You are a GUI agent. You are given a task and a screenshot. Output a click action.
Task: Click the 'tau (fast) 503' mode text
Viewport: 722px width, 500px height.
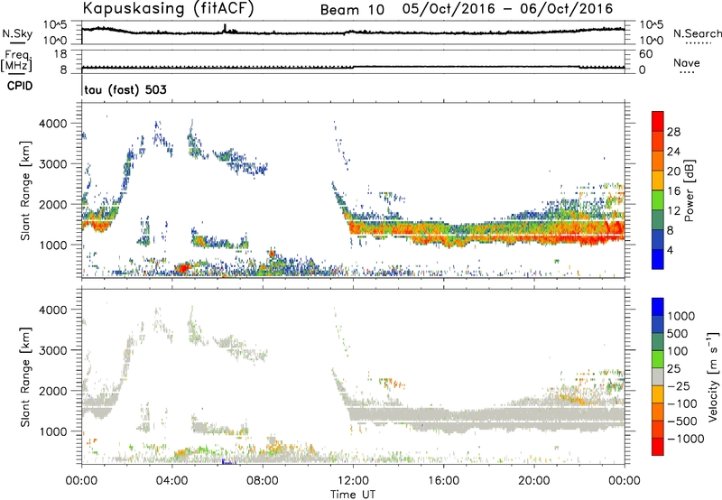tap(125, 89)
